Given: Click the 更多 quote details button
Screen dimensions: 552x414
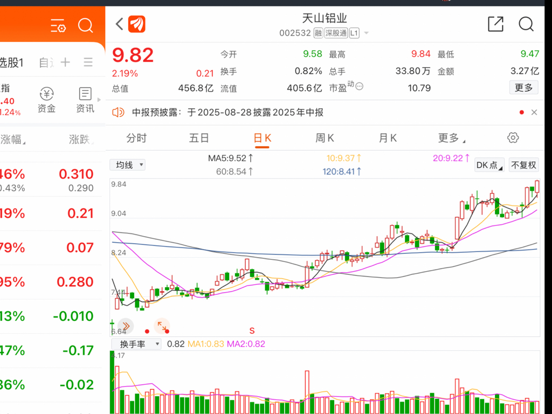Looking at the screenshot, I should pyautogui.click(x=524, y=87).
